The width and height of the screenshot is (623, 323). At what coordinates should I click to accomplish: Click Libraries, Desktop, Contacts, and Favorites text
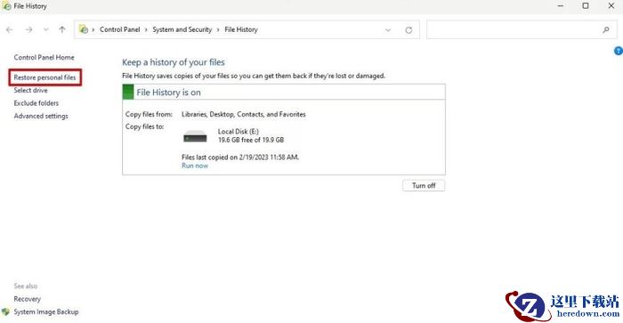click(x=244, y=114)
